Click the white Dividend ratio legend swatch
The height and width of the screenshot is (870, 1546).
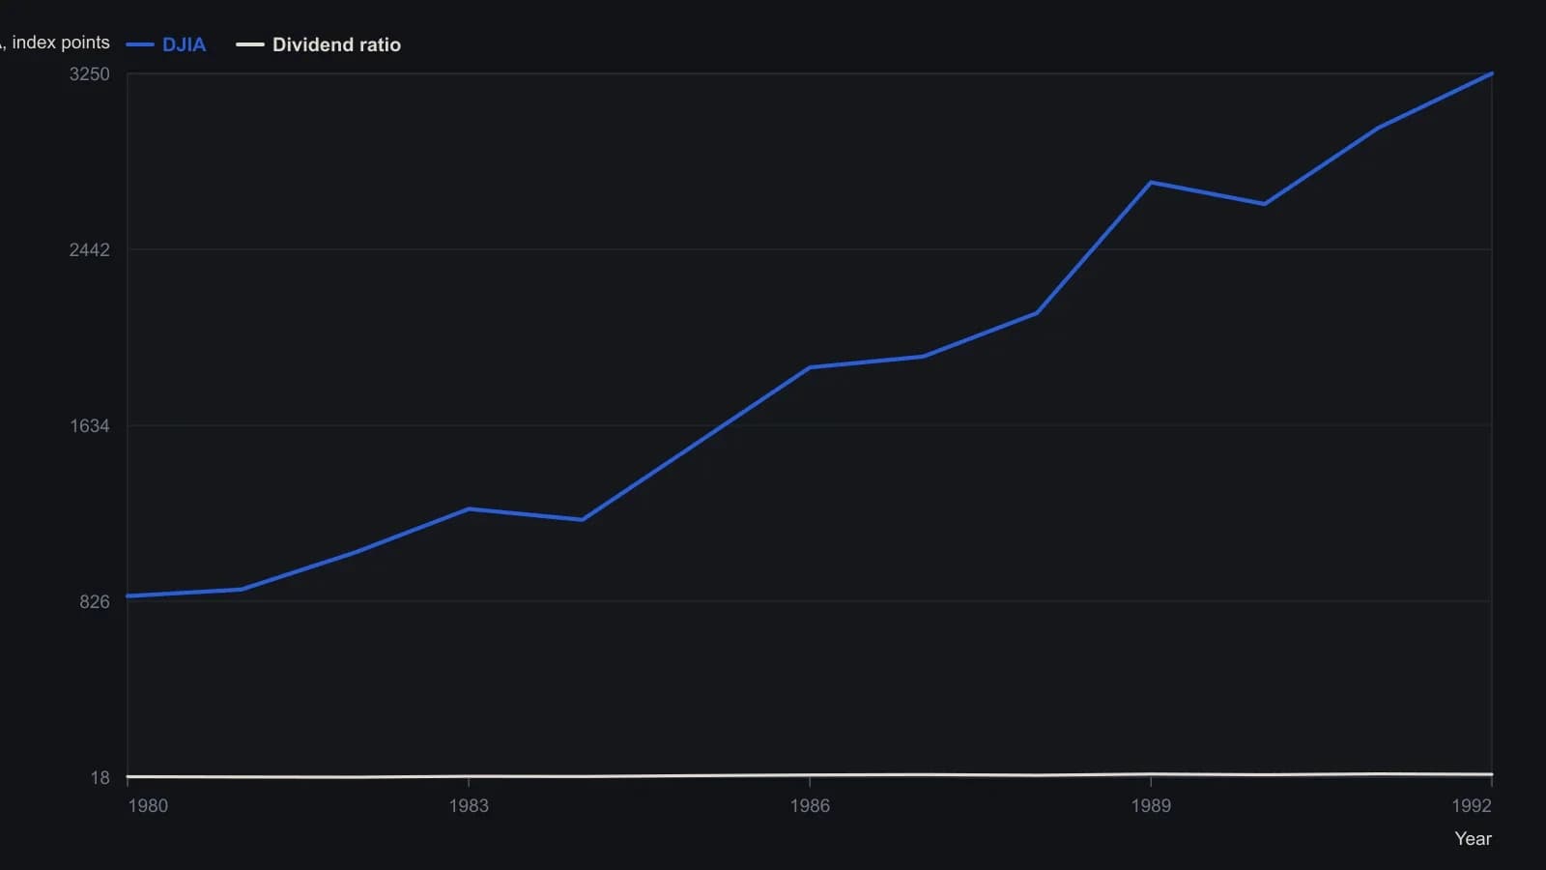coord(250,44)
